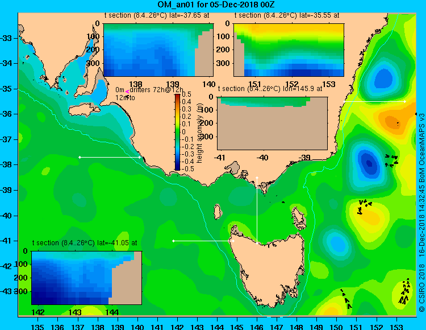The image size is (426, 330).
Task: Click the magenta drifter arrow in the legend
Action: [x=127, y=92]
